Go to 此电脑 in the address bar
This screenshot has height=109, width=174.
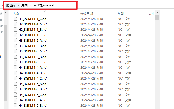pyautogui.click(x=10, y=5)
